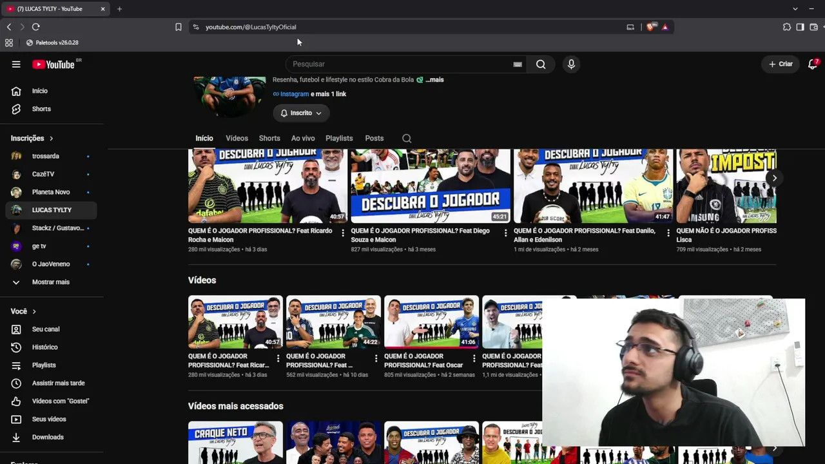Open the YouTube hamburger guide menu
The height and width of the screenshot is (464, 825).
pos(16,64)
